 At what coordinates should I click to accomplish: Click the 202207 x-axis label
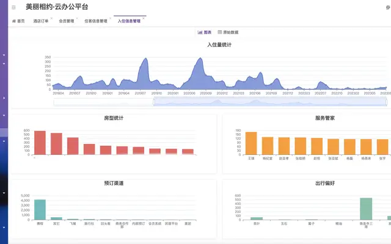click(320, 93)
